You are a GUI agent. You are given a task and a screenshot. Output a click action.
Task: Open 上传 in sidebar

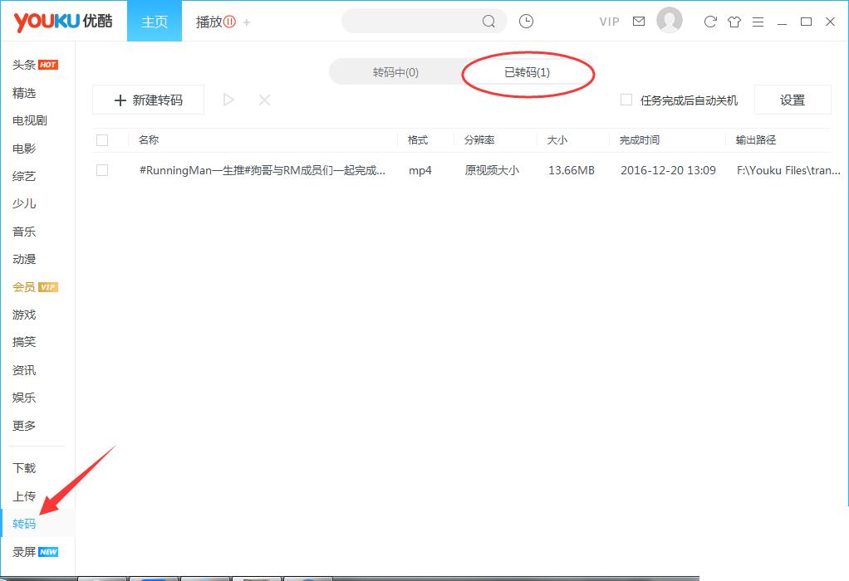pyautogui.click(x=24, y=496)
